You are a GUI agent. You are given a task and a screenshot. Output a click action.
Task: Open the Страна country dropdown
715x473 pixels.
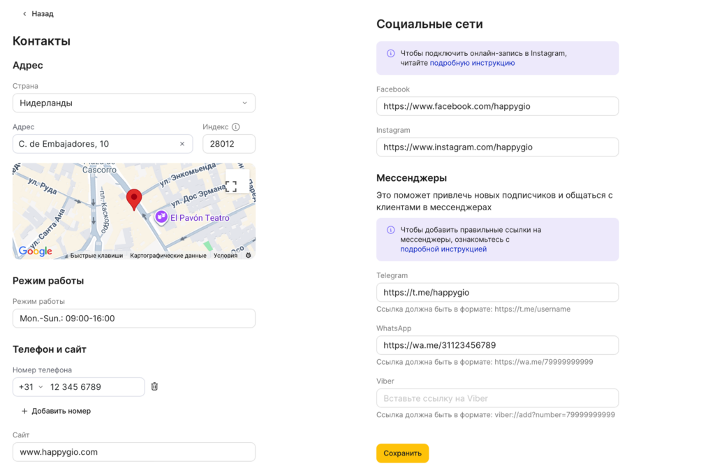click(134, 103)
